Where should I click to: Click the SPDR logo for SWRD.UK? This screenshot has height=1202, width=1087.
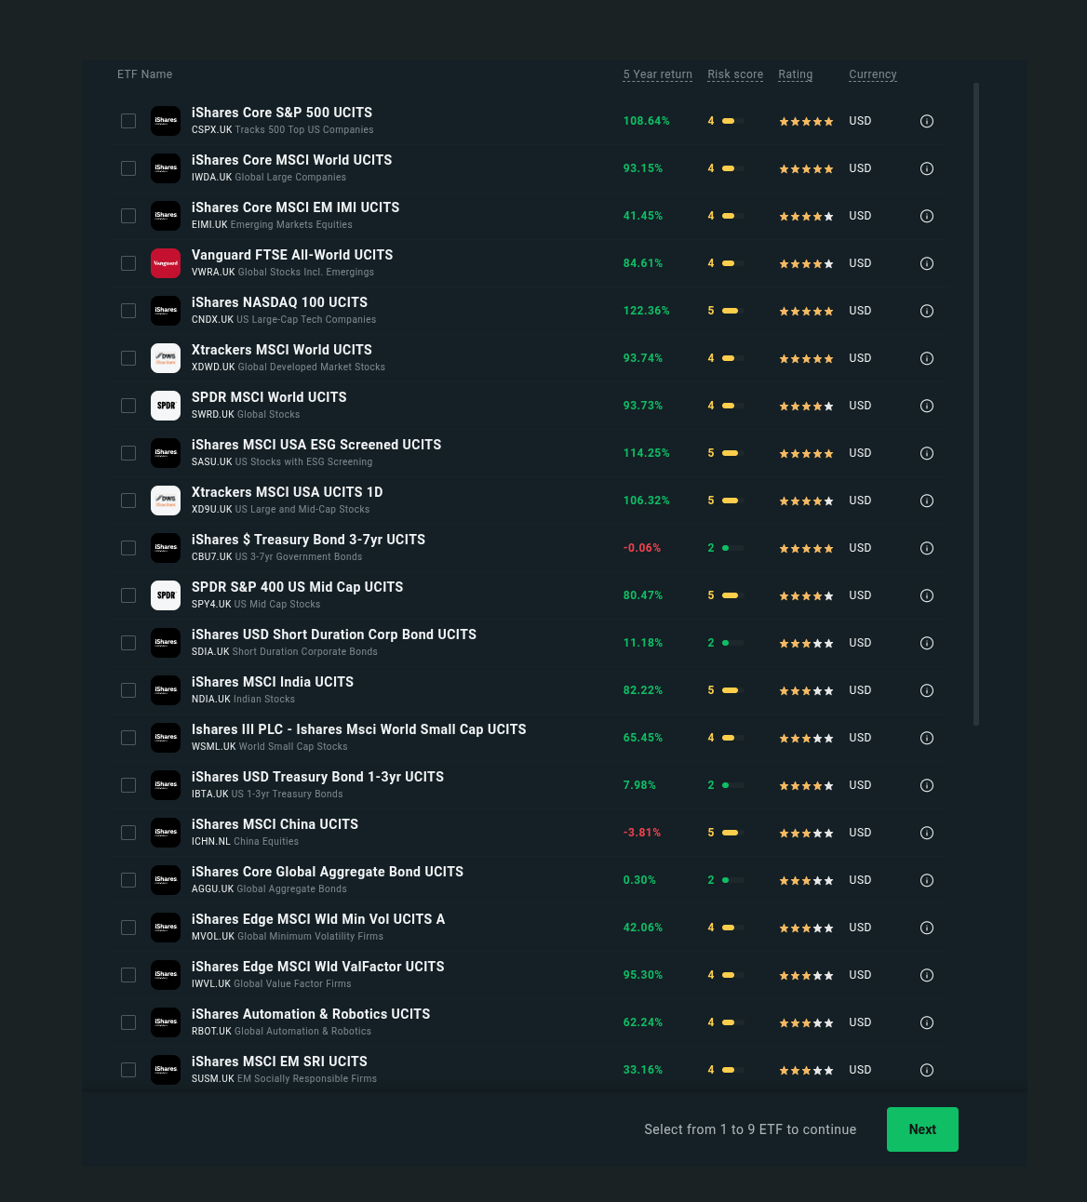(x=166, y=406)
